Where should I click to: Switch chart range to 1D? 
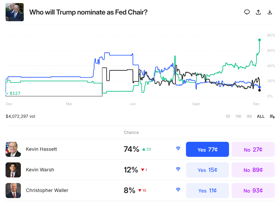[228, 116]
